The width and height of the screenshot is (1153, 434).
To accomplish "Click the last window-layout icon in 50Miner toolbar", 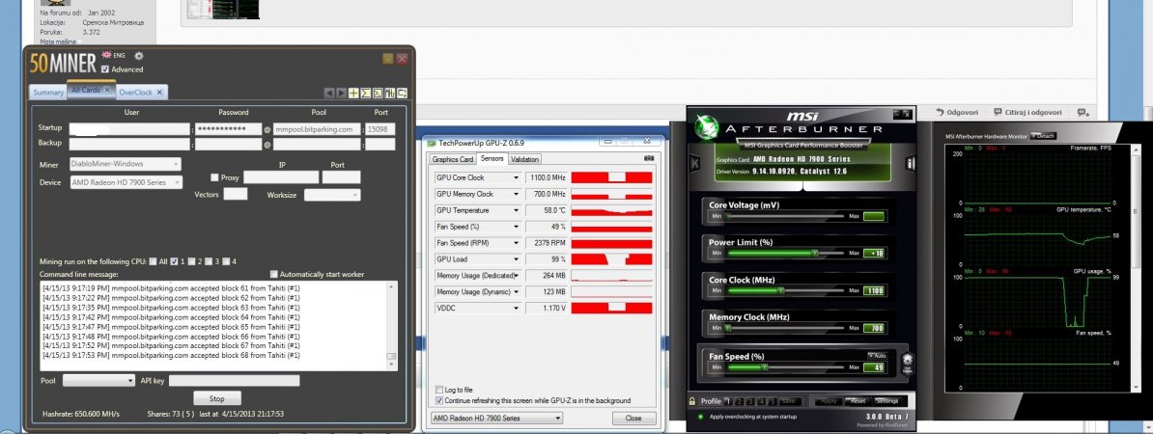I will coord(402,93).
